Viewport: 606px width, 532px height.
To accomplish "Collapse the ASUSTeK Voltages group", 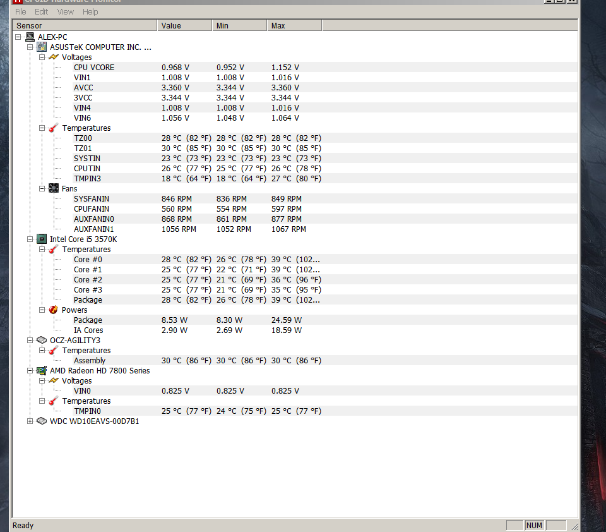I will (x=42, y=57).
